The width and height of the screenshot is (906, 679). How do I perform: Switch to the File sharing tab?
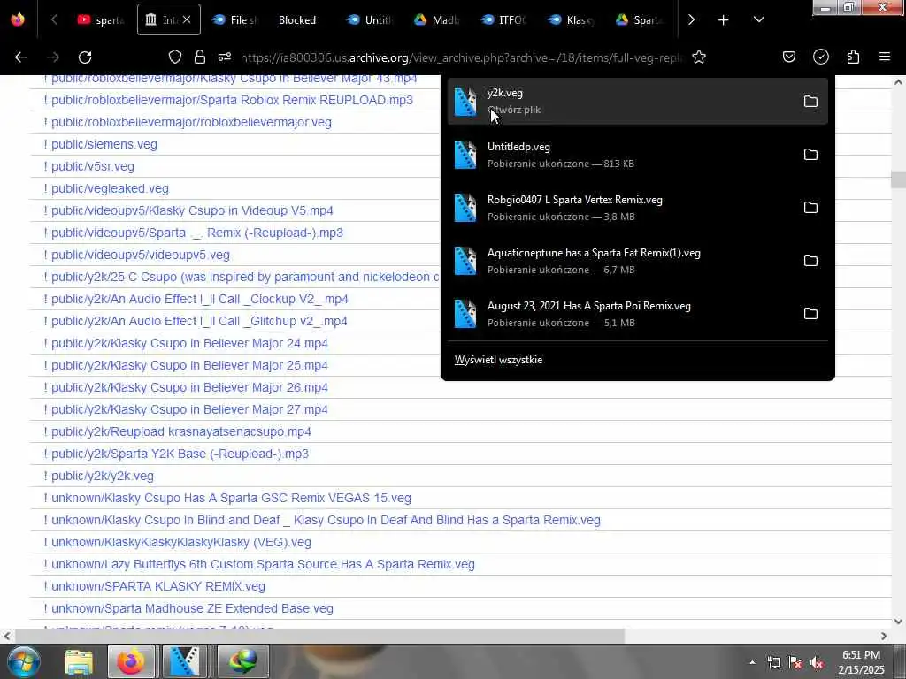tap(235, 20)
